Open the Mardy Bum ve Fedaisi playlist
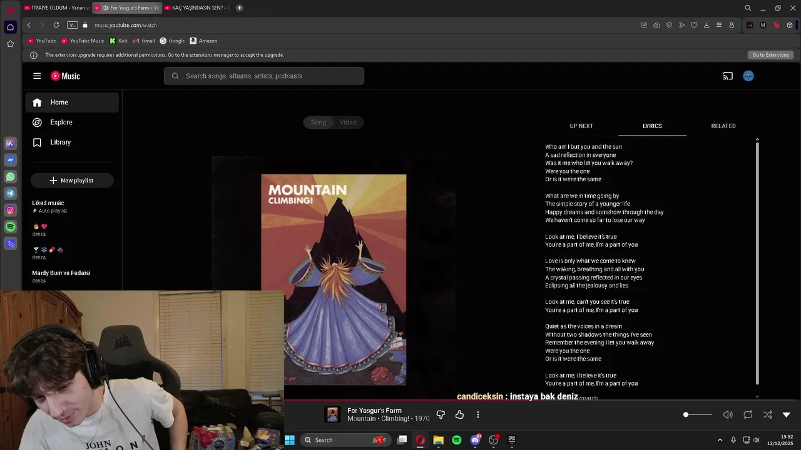Viewport: 801px width, 450px height. pyautogui.click(x=72, y=276)
